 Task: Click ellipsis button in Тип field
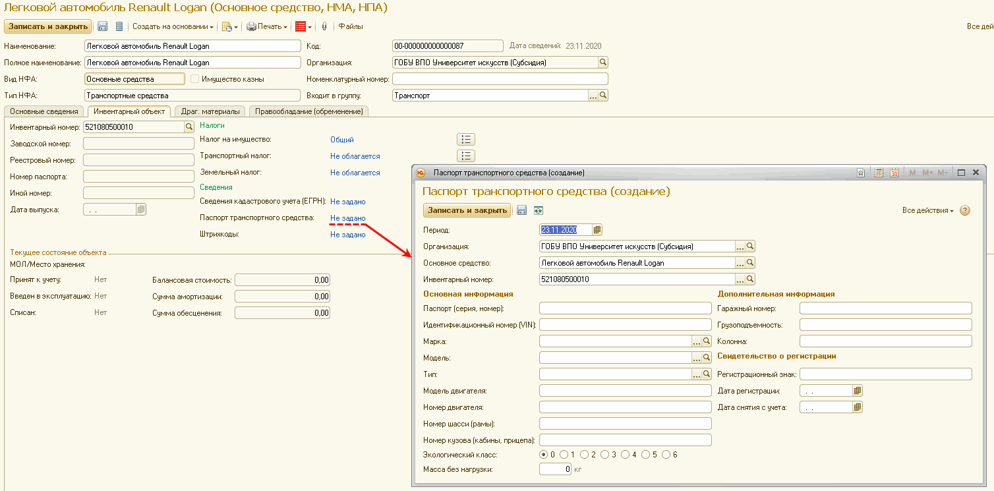click(697, 374)
